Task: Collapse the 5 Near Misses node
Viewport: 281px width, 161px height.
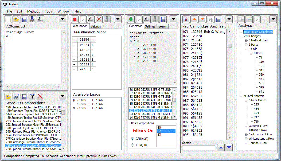Action: tap(246, 100)
